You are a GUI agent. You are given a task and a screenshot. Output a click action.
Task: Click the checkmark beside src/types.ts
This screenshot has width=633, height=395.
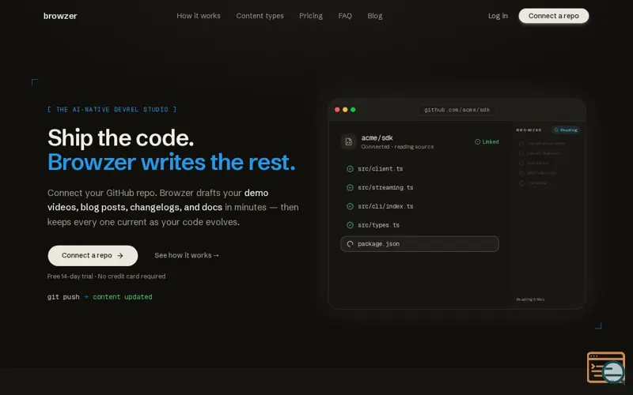coord(350,225)
